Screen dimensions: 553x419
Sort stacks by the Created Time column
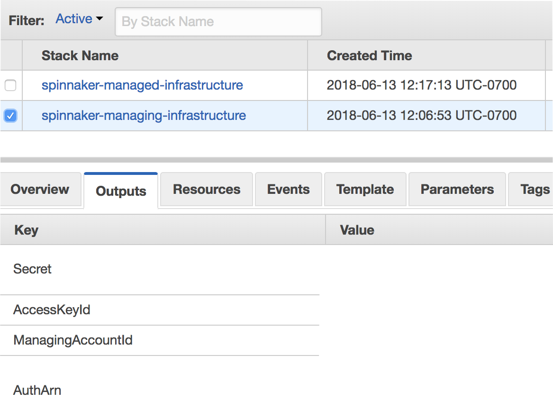coord(369,56)
